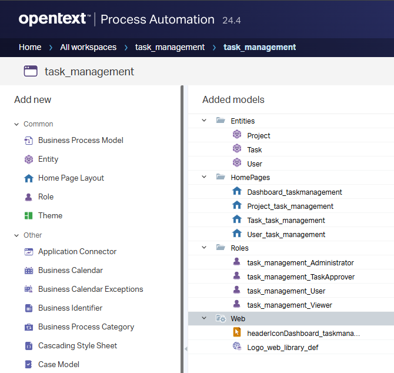Click the purple Entity cube icon
The height and width of the screenshot is (373, 394).
pos(28,159)
